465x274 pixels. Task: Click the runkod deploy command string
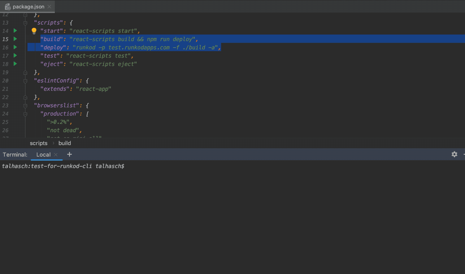pyautogui.click(x=145, y=48)
